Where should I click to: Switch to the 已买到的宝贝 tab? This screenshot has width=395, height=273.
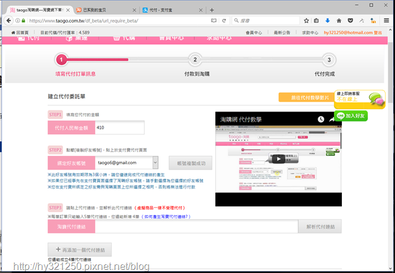tap(106, 10)
